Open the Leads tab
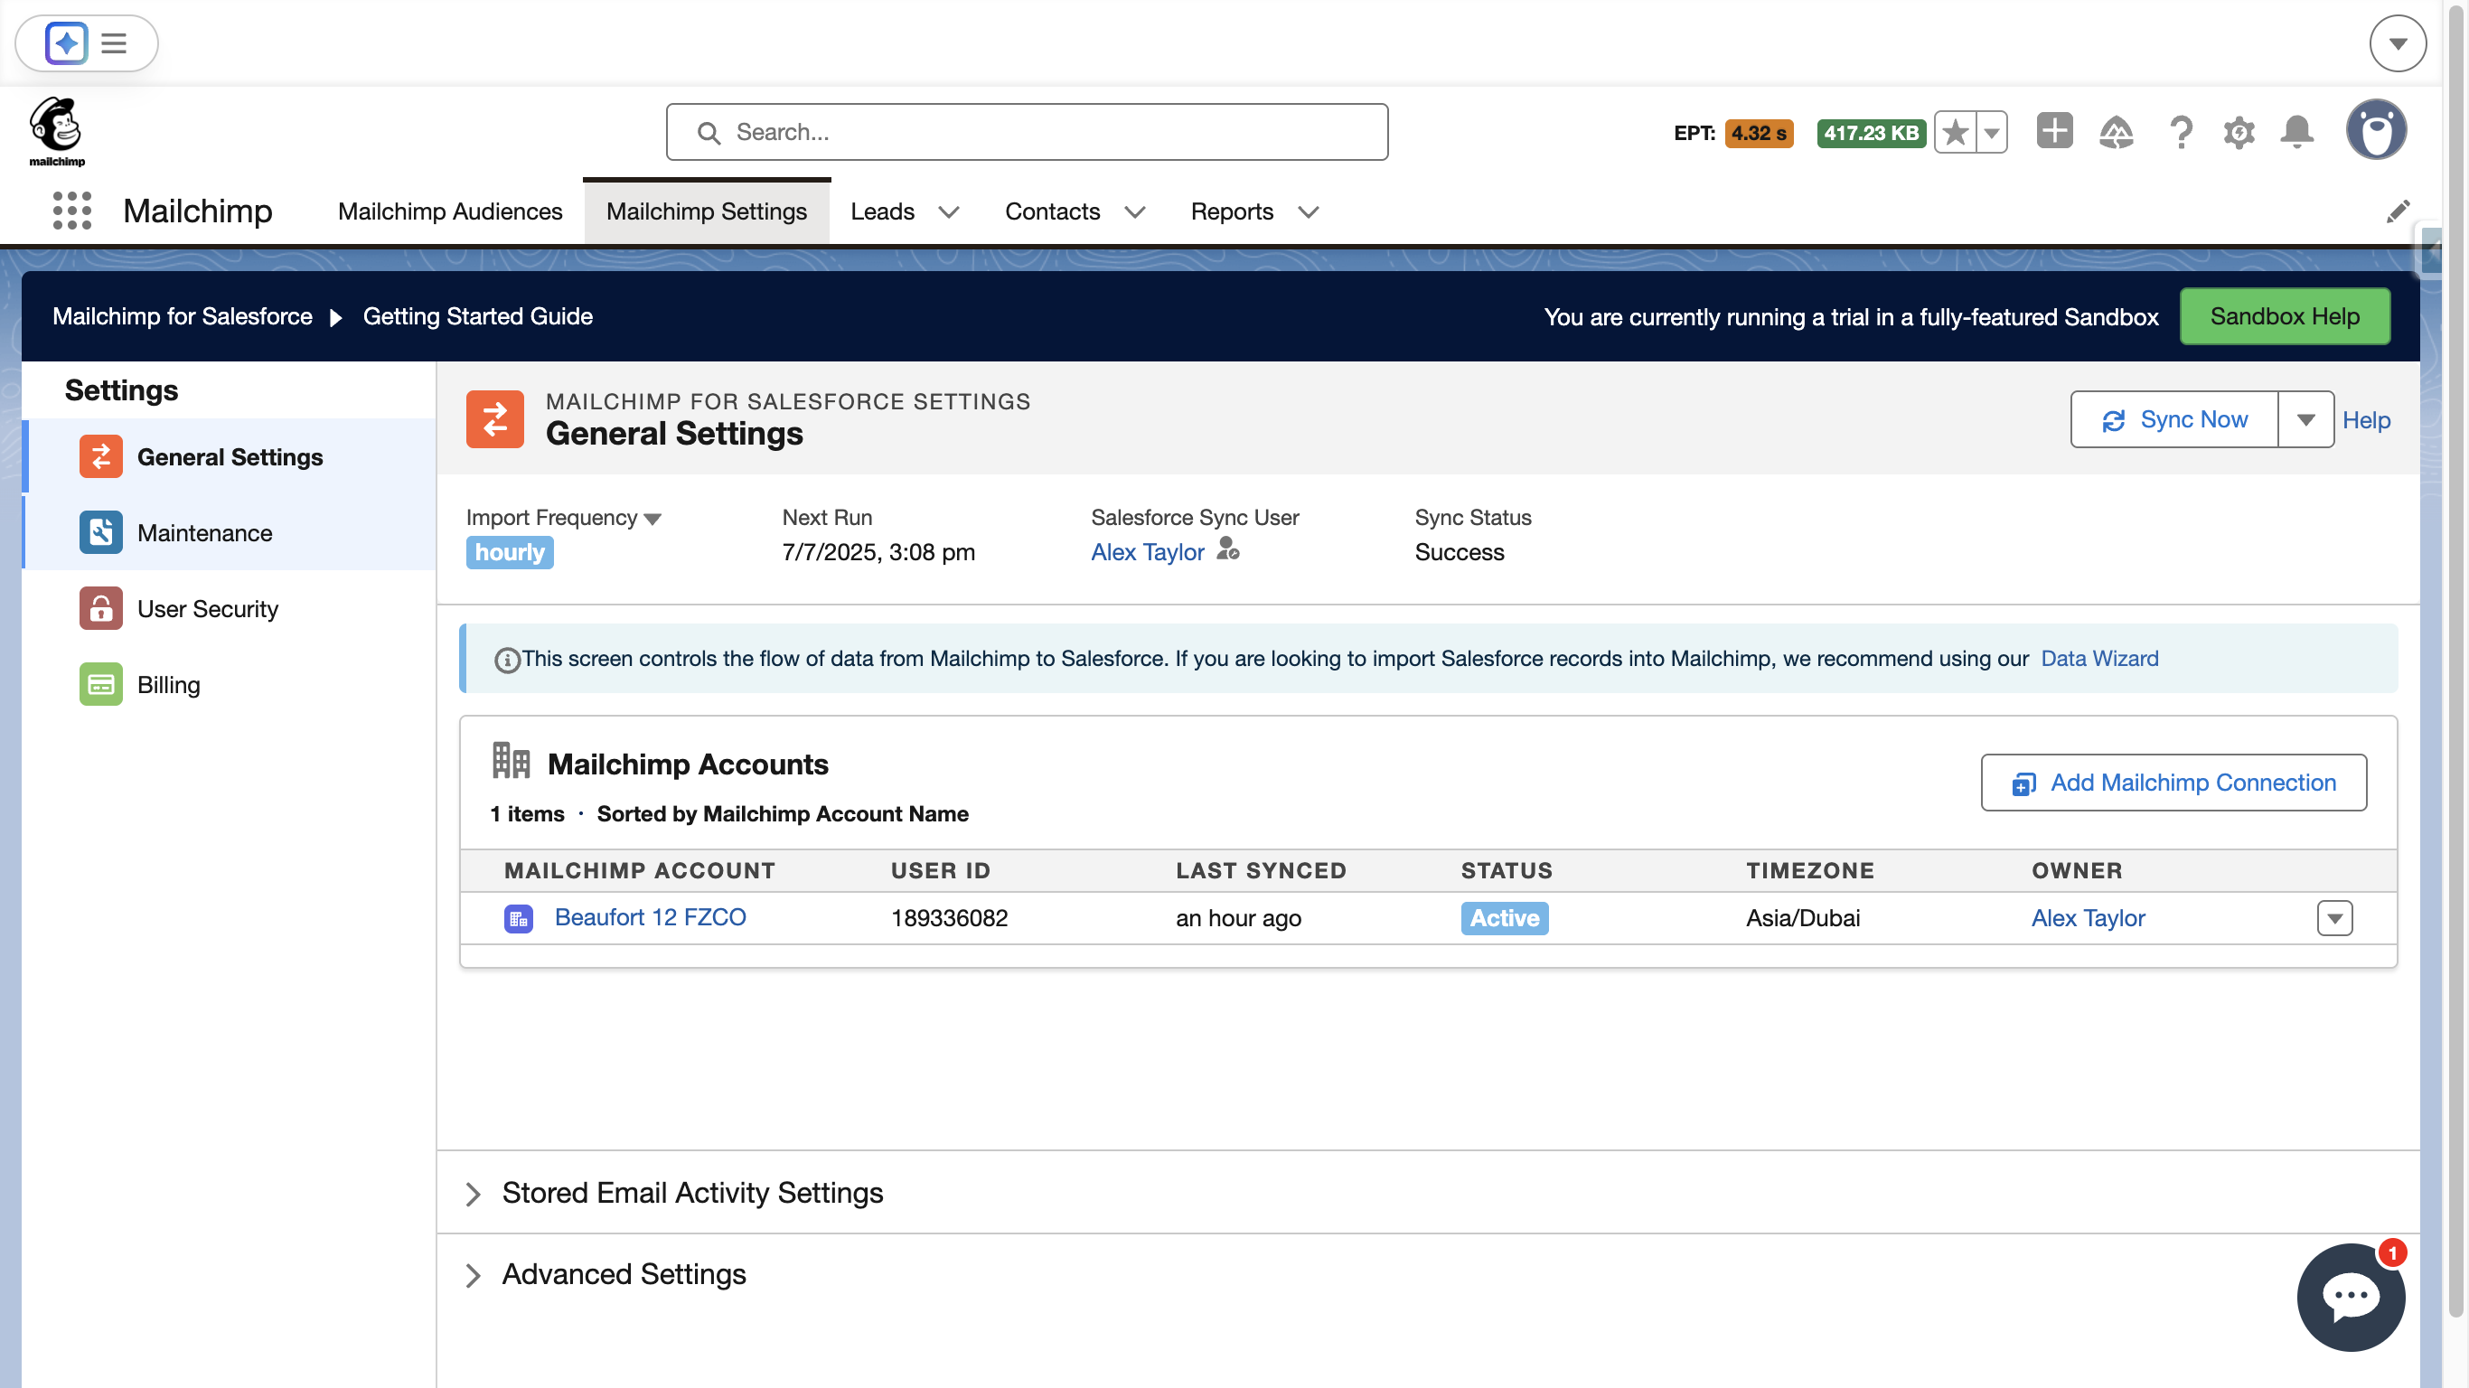Viewport: 2469px width, 1388px height. point(883,211)
